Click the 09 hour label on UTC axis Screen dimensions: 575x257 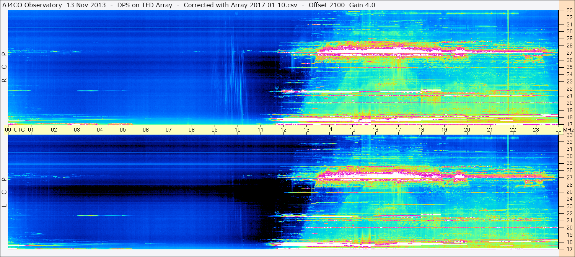pos(215,130)
